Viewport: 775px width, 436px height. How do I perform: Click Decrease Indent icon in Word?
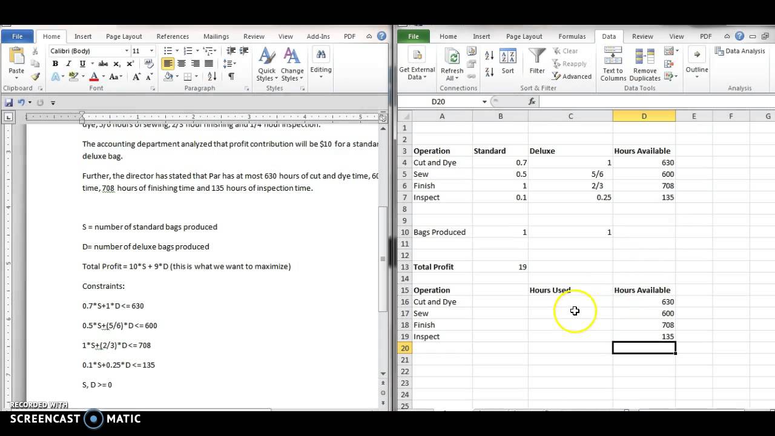point(231,51)
